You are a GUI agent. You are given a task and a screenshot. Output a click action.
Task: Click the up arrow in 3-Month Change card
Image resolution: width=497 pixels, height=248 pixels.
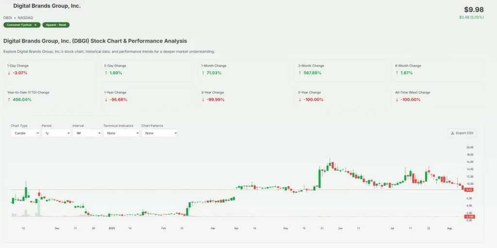(x=300, y=73)
